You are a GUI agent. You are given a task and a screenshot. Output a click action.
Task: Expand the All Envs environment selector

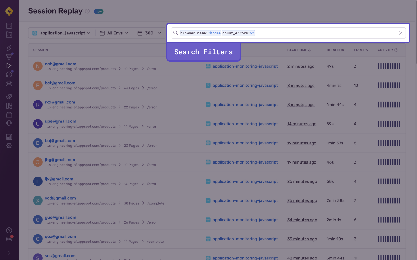click(x=114, y=33)
